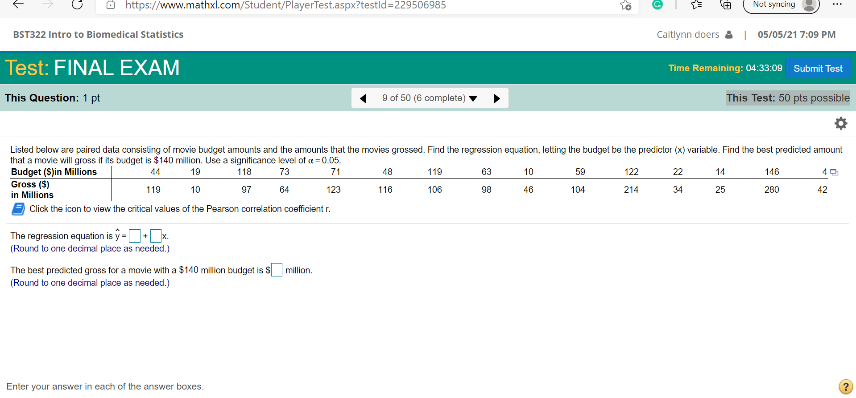The height and width of the screenshot is (398, 856).
Task: Add page to favorites star icon
Action: (x=625, y=5)
